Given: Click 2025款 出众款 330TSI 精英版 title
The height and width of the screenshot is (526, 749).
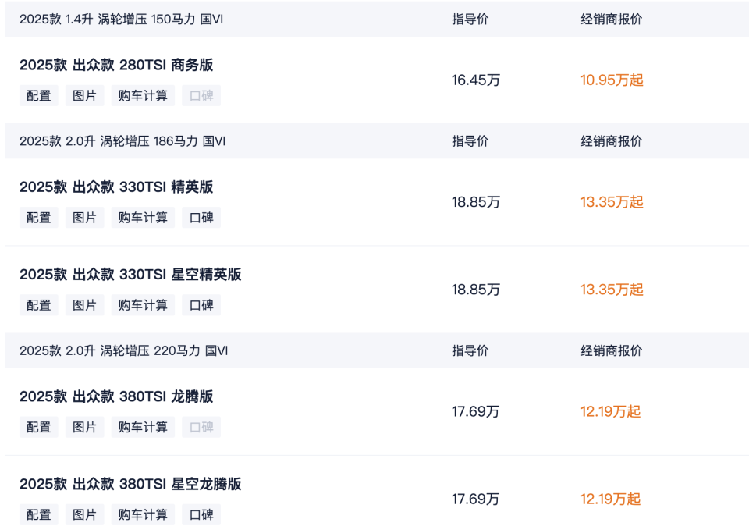Looking at the screenshot, I should (116, 187).
